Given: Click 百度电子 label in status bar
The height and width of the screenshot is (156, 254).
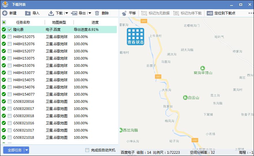Looking at the screenshot, I should 128,153.
